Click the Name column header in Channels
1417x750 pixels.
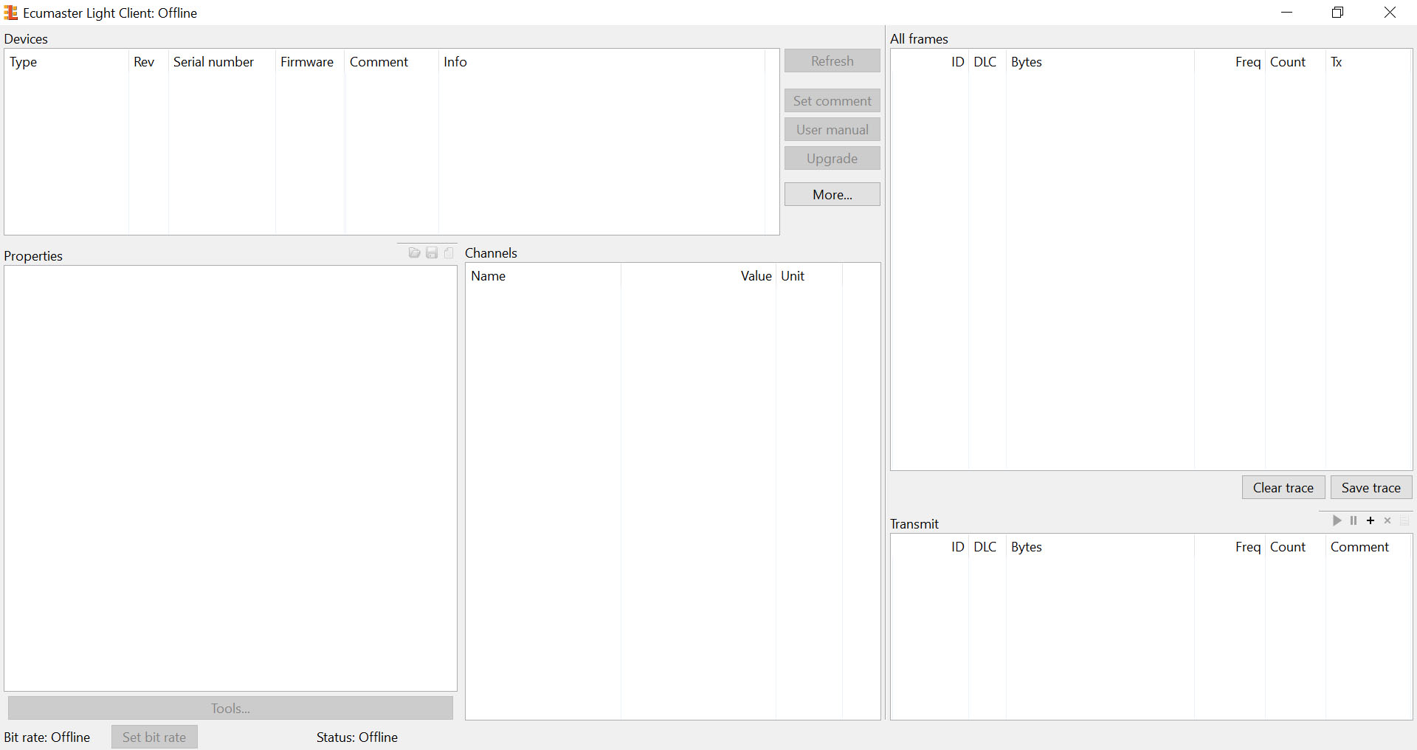point(489,276)
